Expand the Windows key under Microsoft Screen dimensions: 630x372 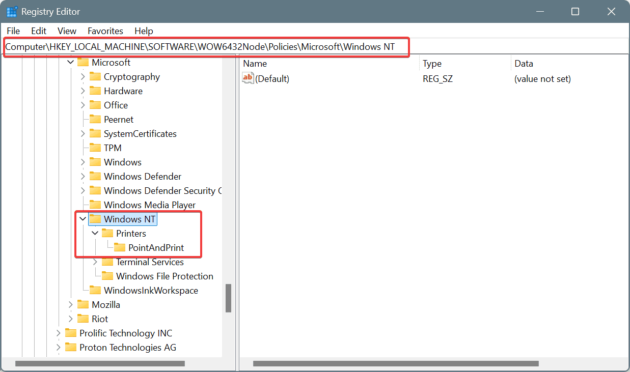83,162
